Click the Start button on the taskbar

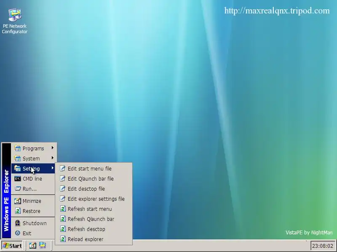point(12,246)
